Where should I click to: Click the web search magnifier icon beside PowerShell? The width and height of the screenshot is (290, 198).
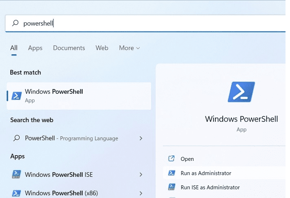click(16, 138)
